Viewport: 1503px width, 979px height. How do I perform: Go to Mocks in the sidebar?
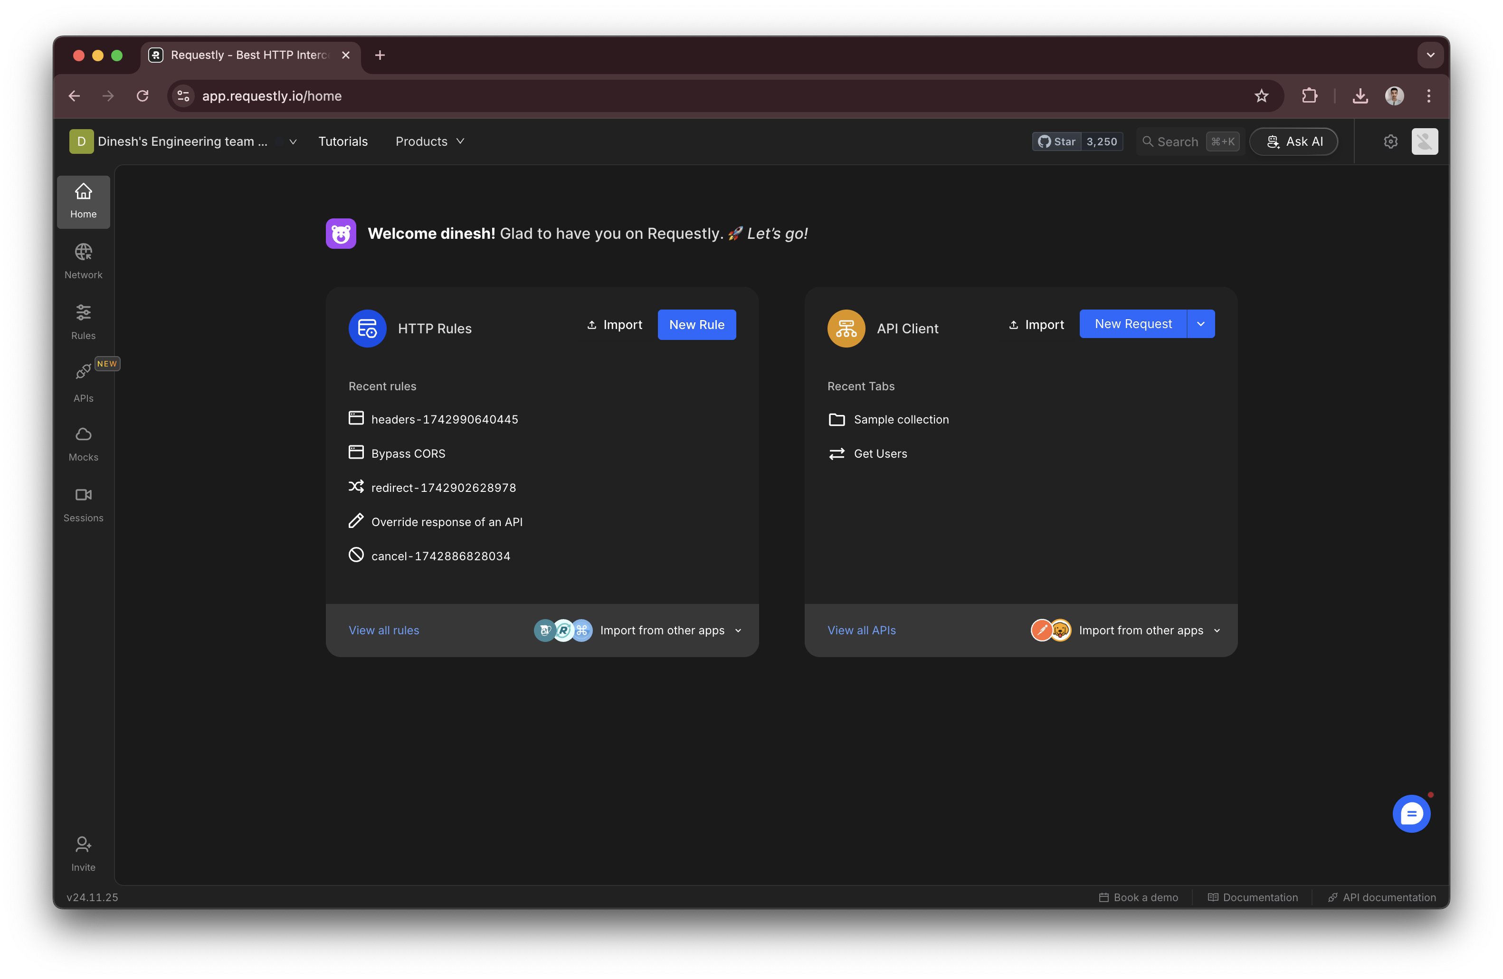pyautogui.click(x=83, y=443)
